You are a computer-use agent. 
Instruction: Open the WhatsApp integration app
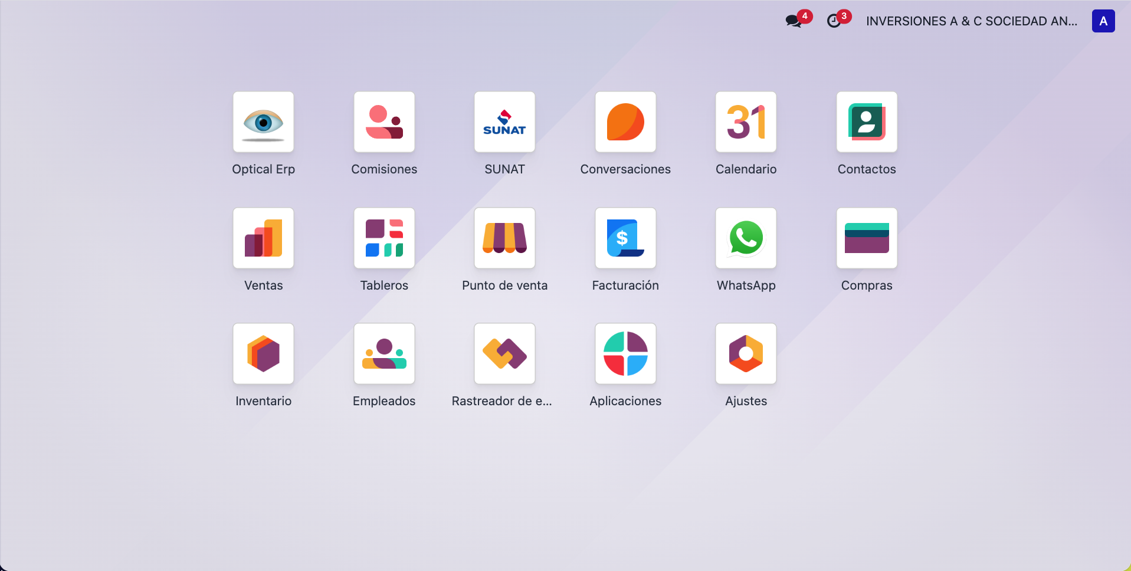coord(746,238)
